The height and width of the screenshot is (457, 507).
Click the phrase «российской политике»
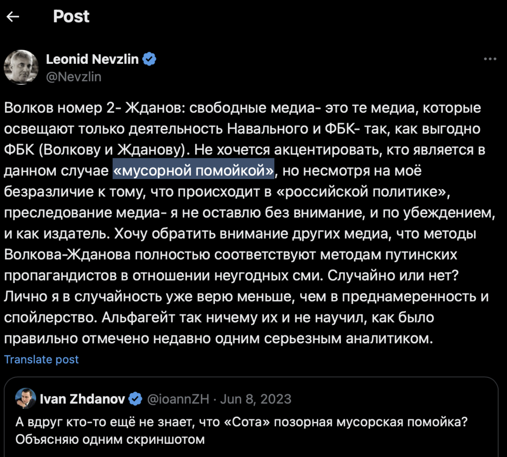361,192
